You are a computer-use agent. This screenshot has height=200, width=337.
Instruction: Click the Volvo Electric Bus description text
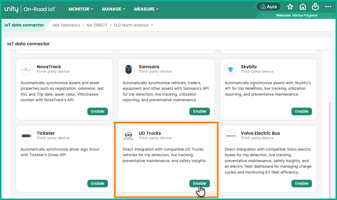pyautogui.click(x=268, y=161)
